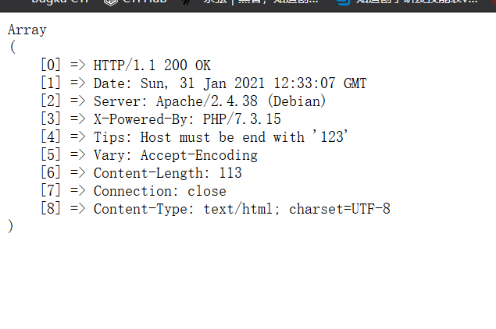This screenshot has height=329, width=496.
Task: Click the black slash-shaped bookmark icon
Action: pos(187,2)
